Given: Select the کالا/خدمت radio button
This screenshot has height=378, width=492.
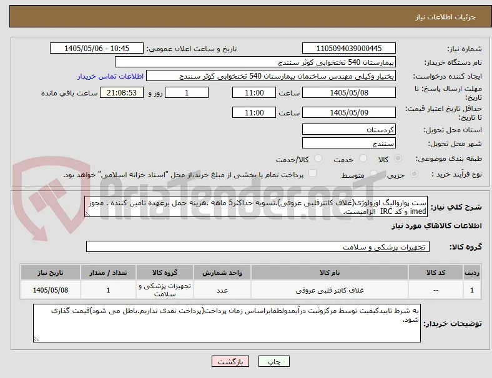Looking at the screenshot, I should (x=318, y=158).
